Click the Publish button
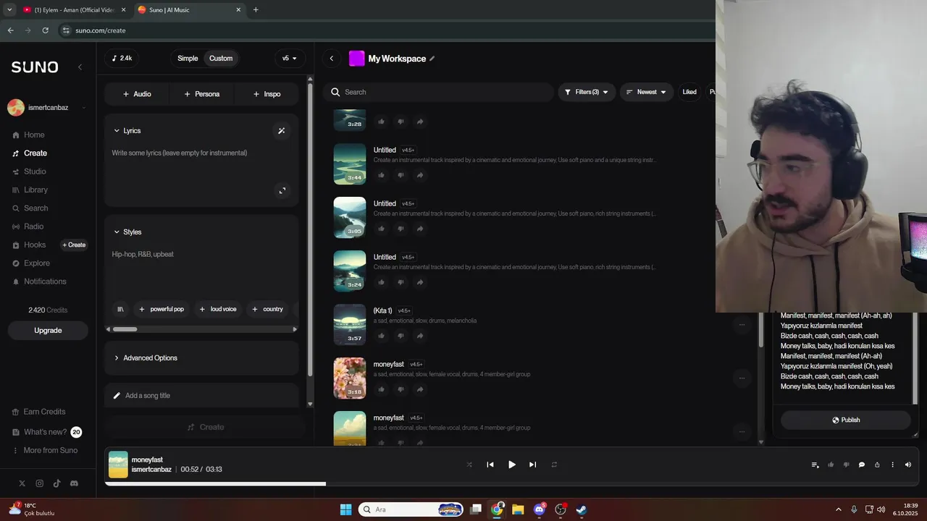Image resolution: width=927 pixels, height=521 pixels. pyautogui.click(x=845, y=420)
